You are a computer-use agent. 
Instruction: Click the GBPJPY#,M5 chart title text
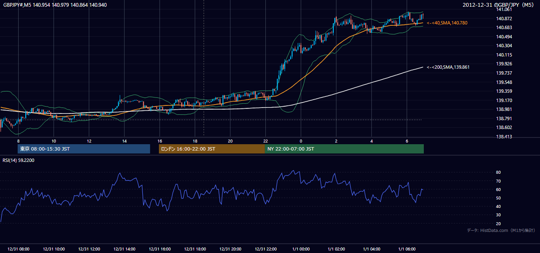(x=55, y=5)
